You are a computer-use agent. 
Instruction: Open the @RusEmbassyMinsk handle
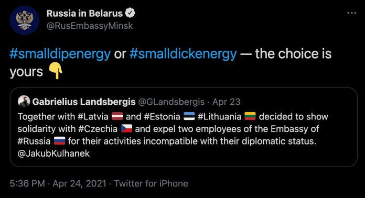point(90,26)
